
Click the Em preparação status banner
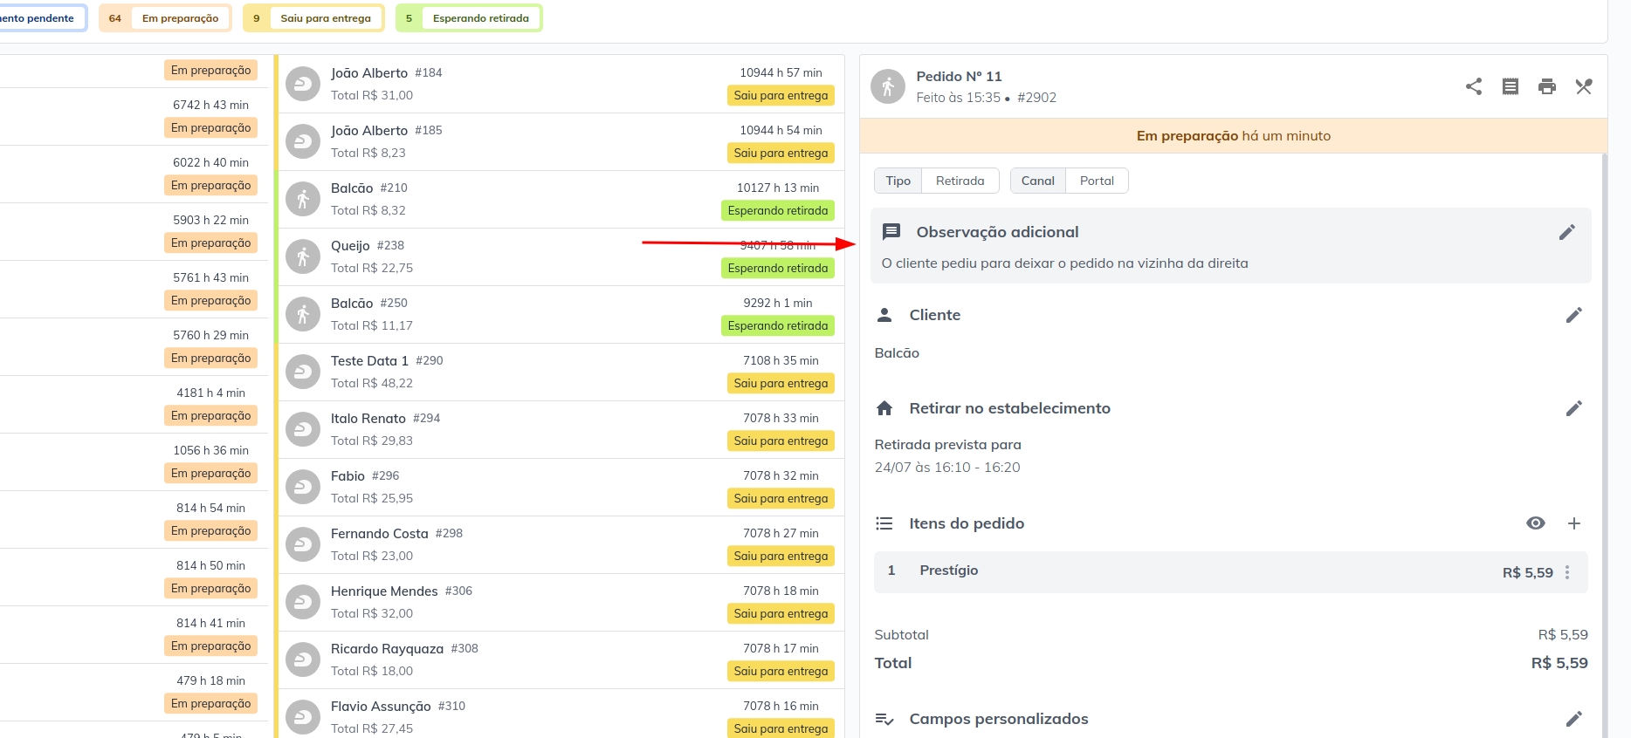click(x=1233, y=136)
